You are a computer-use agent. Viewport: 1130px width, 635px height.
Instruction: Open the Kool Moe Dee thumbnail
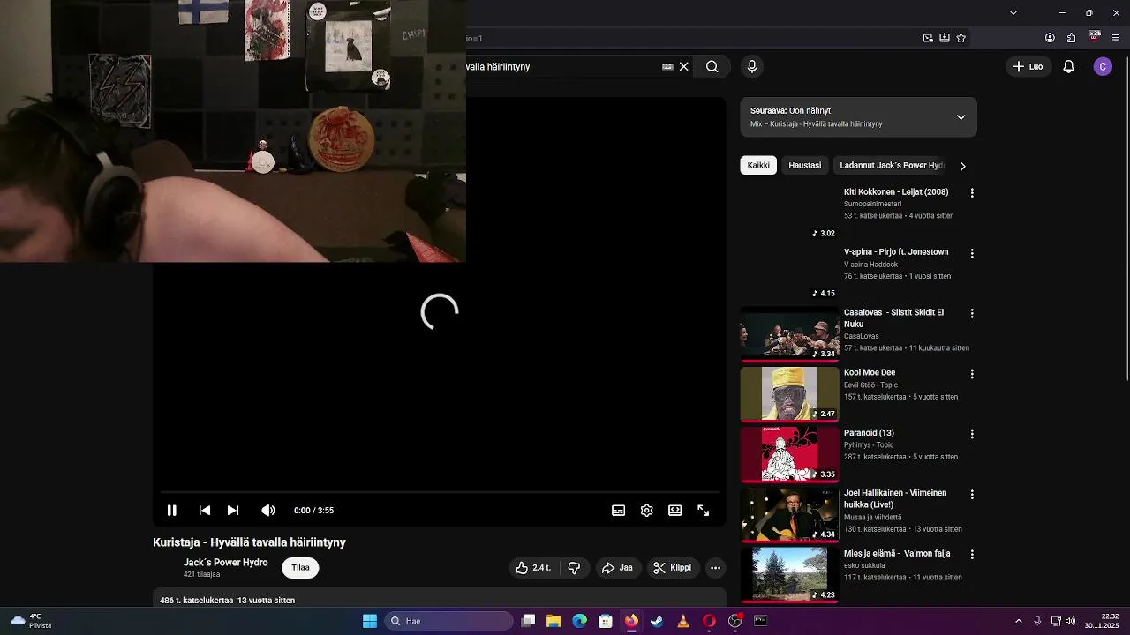pos(789,394)
